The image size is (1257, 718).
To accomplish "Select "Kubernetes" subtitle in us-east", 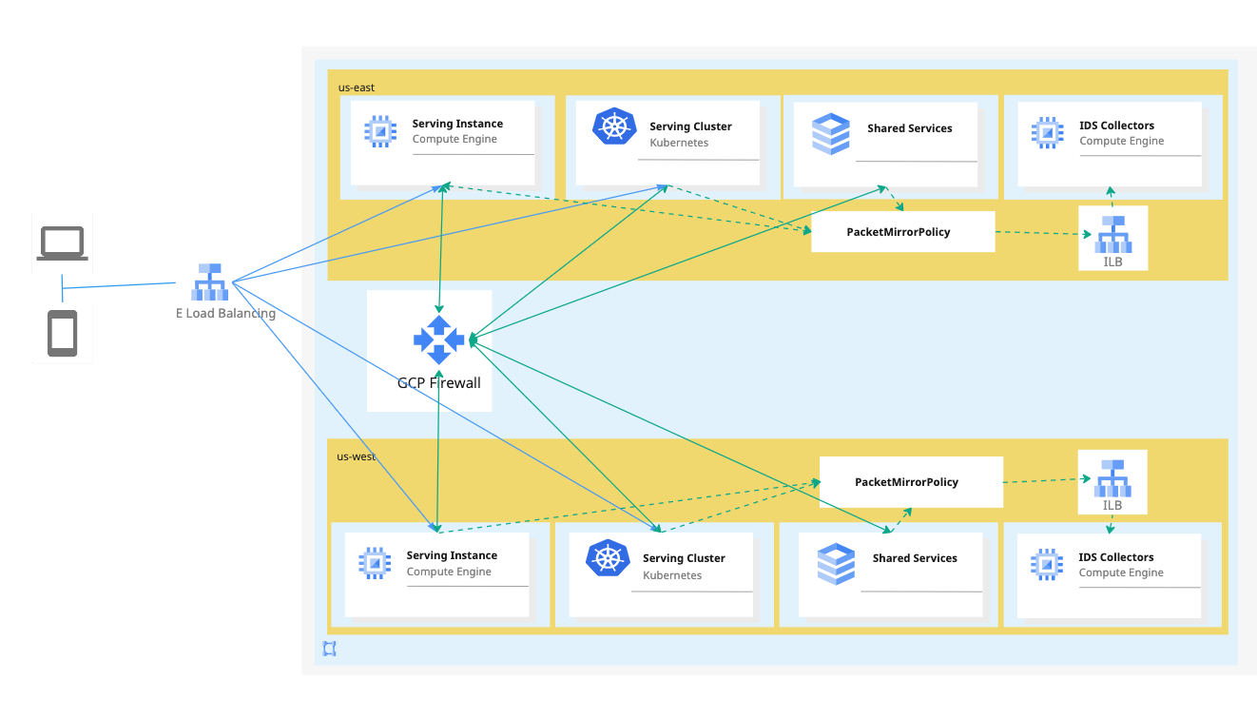I will [x=679, y=143].
